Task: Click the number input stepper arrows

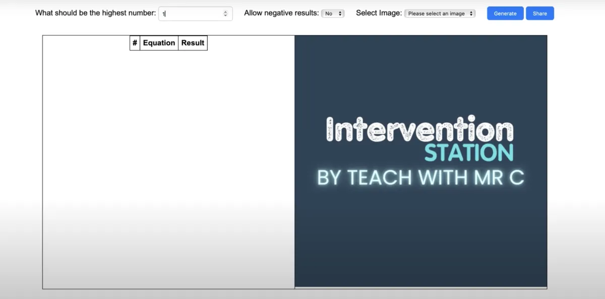Action: (x=225, y=14)
